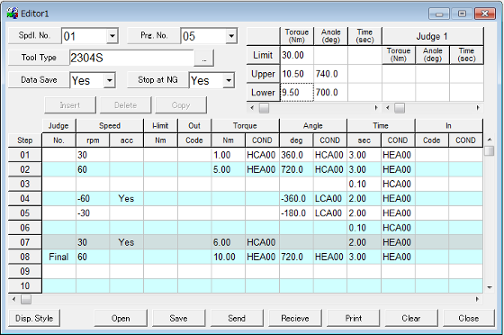
Task: Expand the Stop at NG dropdown
Action: tap(229, 80)
